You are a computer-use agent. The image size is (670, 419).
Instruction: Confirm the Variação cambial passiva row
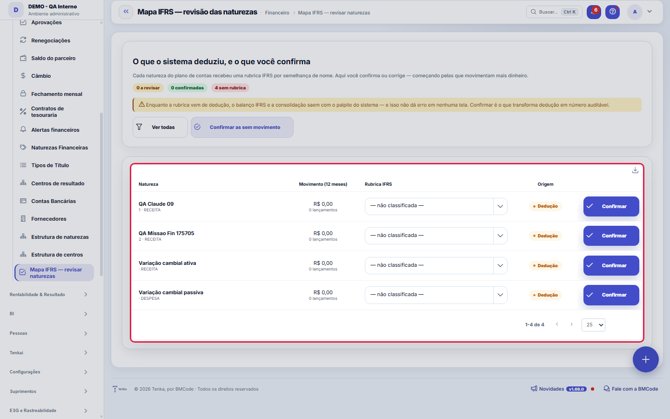[x=611, y=295]
